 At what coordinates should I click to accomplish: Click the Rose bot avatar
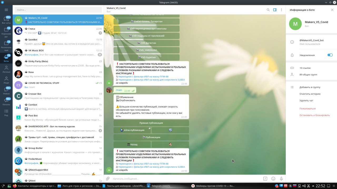(x=18, y=74)
